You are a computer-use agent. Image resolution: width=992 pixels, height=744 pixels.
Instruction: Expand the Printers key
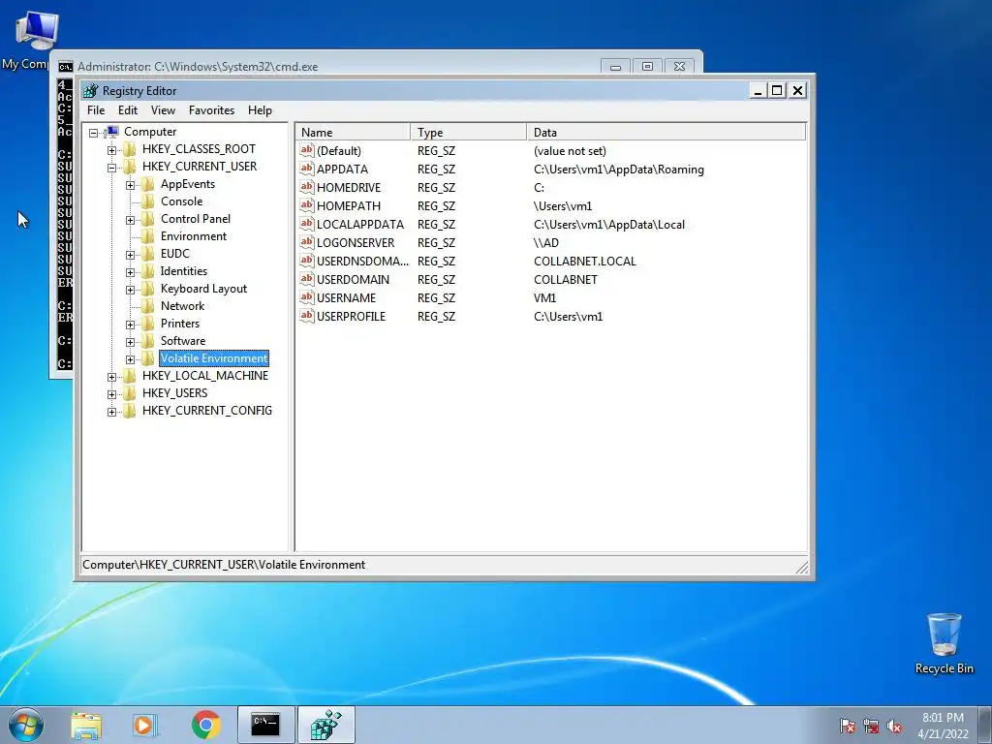point(131,325)
